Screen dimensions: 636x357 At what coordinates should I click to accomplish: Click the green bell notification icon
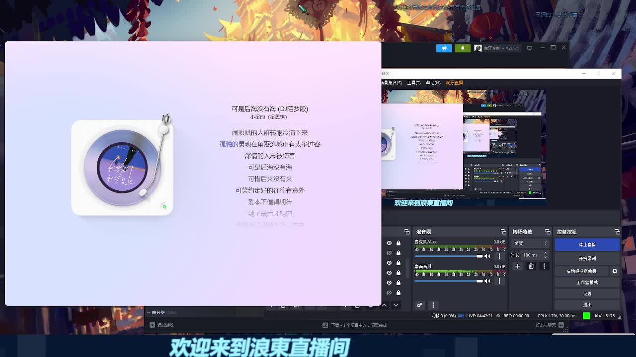point(462,48)
